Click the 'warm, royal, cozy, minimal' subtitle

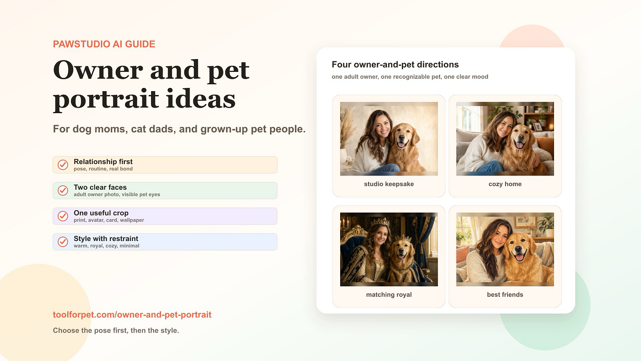pos(106,246)
